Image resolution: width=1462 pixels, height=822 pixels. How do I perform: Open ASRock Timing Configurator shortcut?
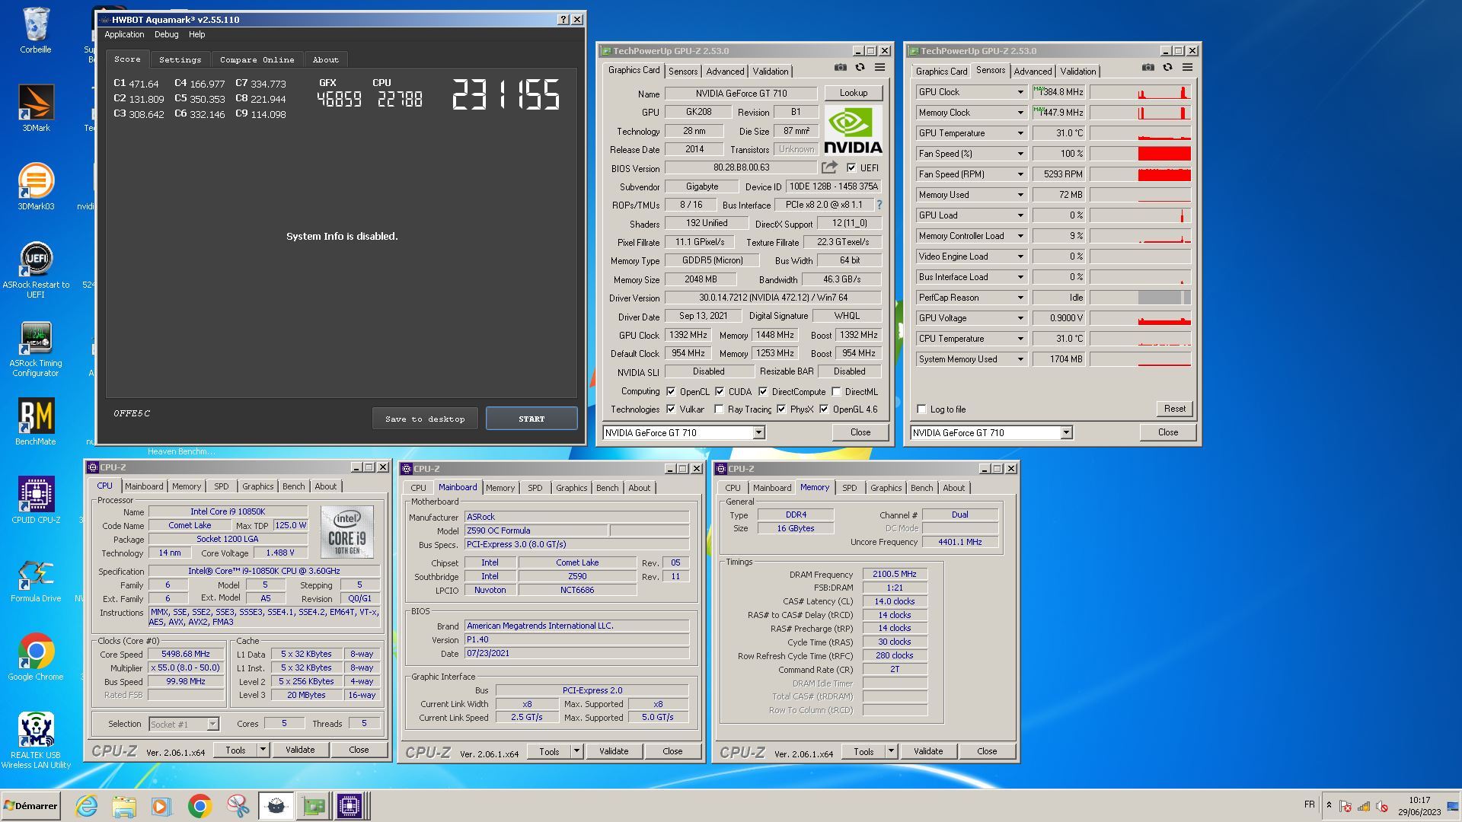36,349
